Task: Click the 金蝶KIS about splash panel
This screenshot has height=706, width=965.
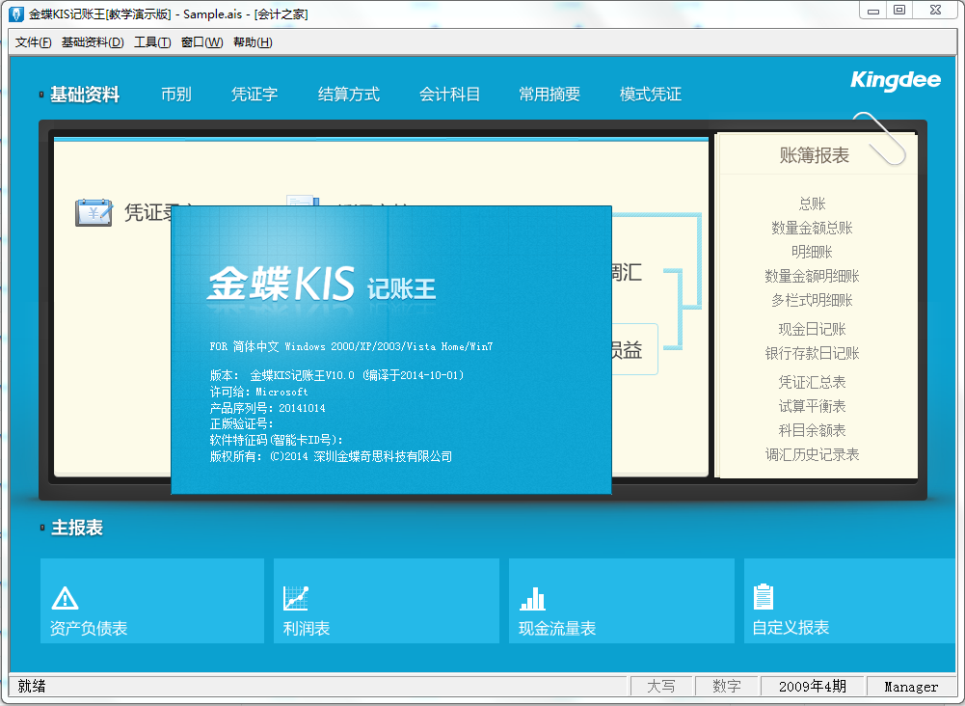Action: (391, 386)
